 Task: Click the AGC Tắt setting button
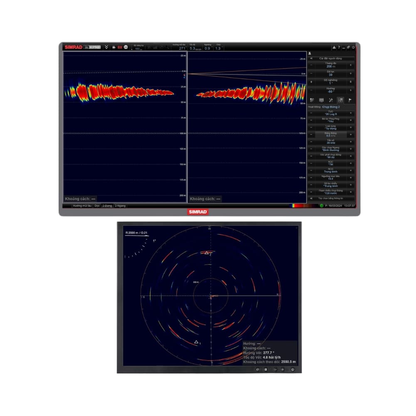(x=331, y=163)
